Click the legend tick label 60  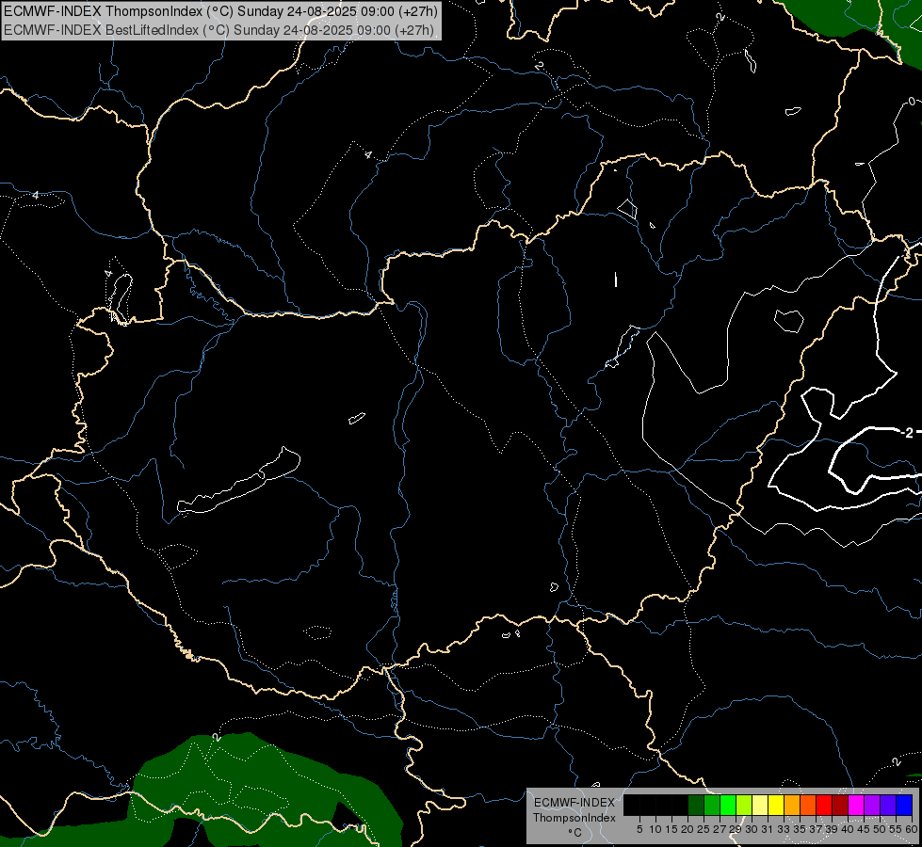(x=912, y=829)
